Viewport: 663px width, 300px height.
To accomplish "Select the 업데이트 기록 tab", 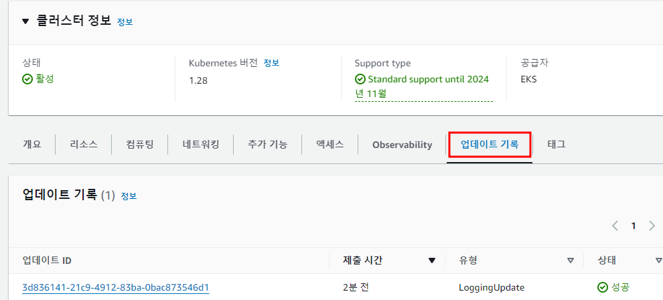I will (x=490, y=145).
